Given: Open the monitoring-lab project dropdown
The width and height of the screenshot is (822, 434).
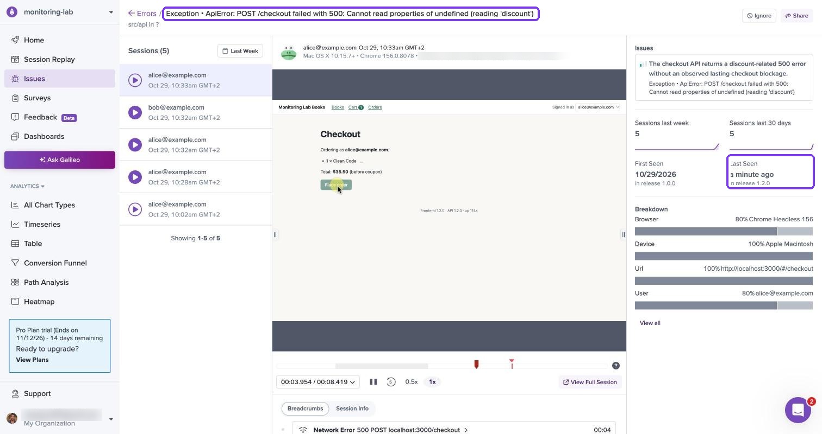Looking at the screenshot, I should [x=60, y=12].
